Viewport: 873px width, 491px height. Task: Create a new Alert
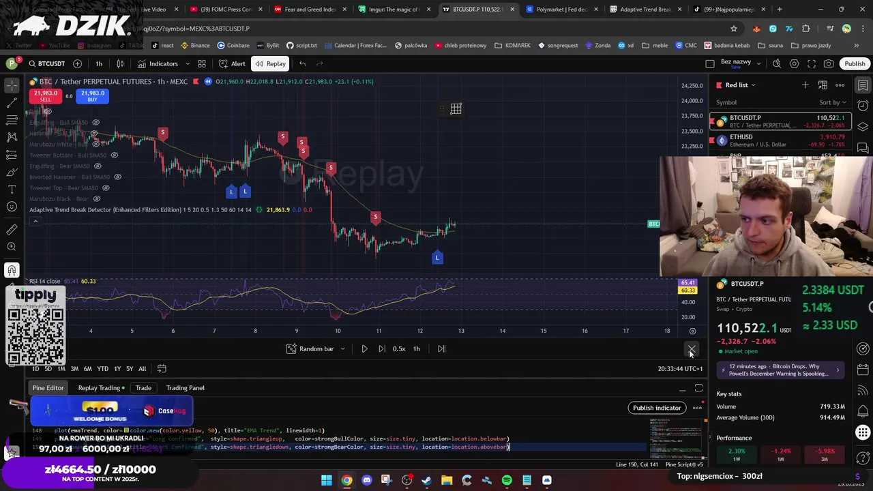232,63
